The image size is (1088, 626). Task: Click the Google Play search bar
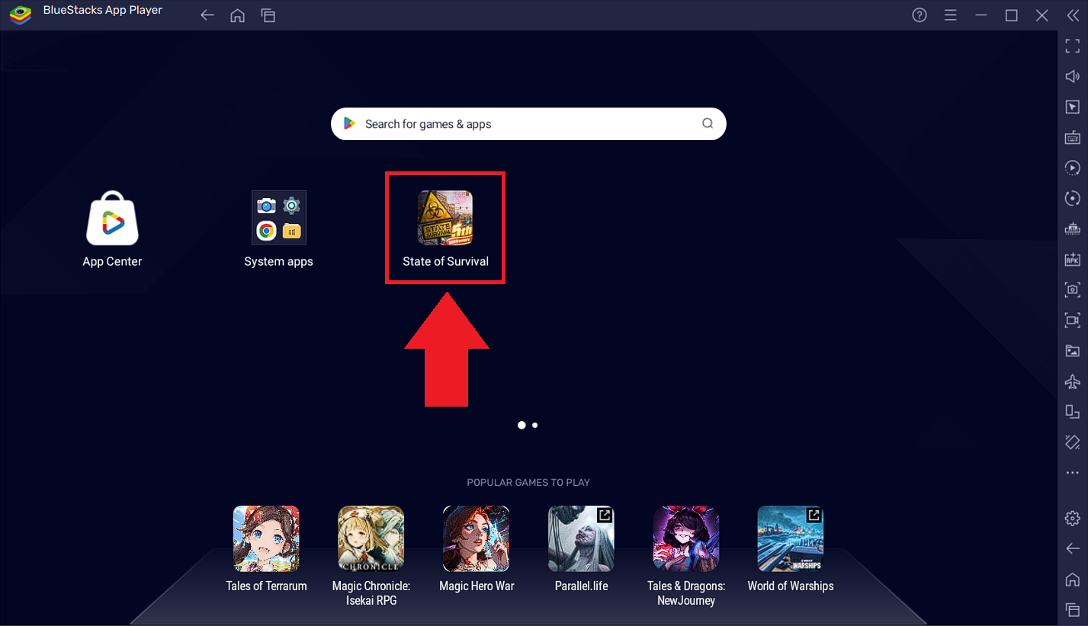click(x=528, y=124)
